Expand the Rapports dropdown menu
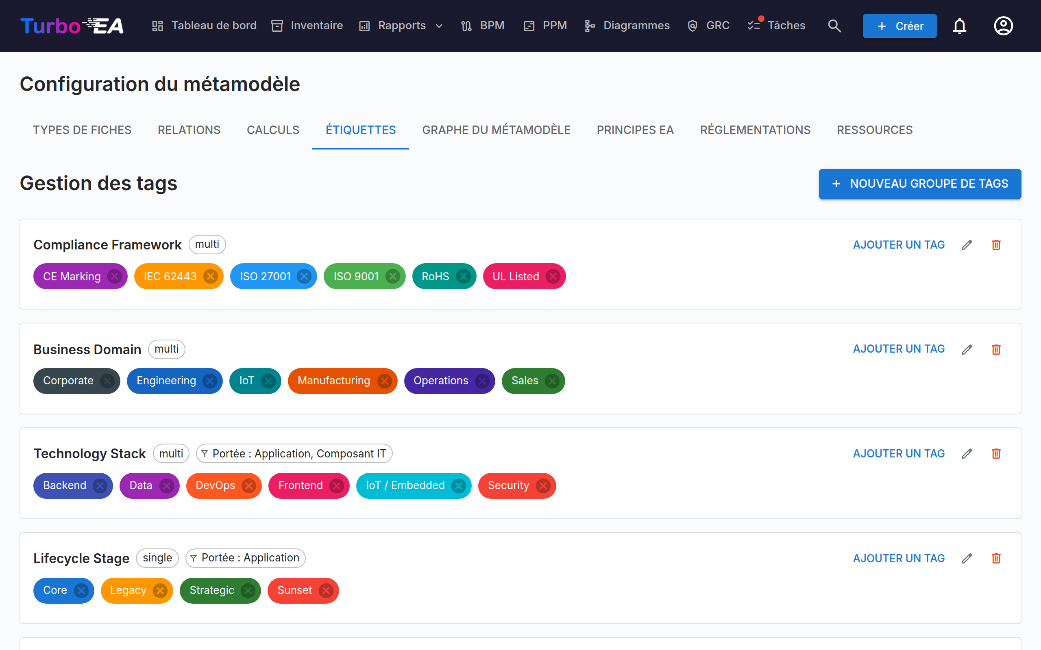 point(401,26)
